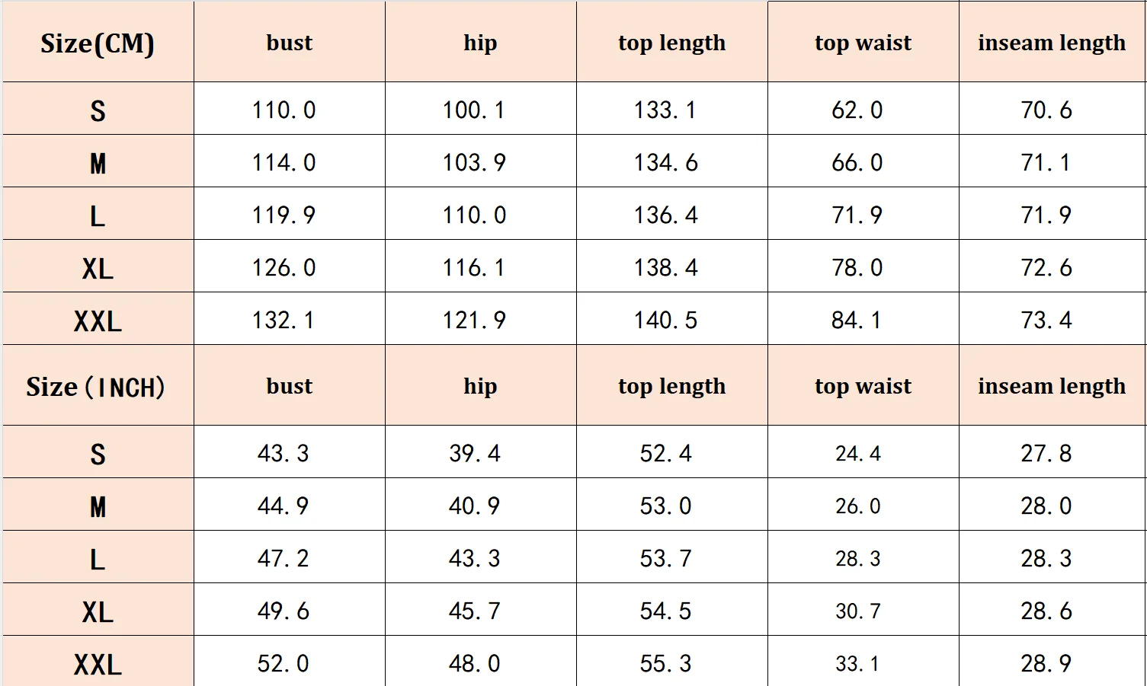Click the top length header in CM table
The width and height of the screenshot is (1147, 686).
point(672,43)
